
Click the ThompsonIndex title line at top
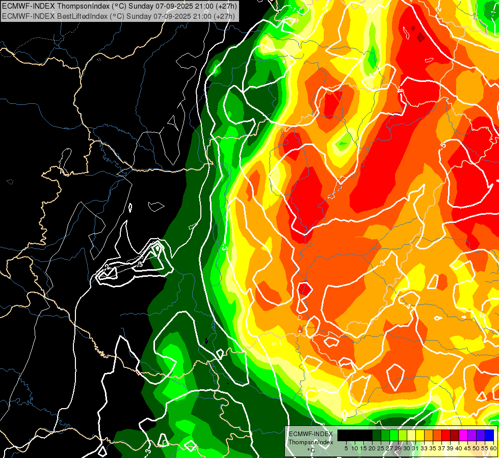coord(119,6)
